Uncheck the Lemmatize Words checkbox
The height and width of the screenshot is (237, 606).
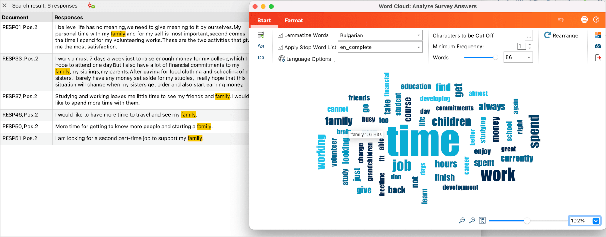pos(281,35)
